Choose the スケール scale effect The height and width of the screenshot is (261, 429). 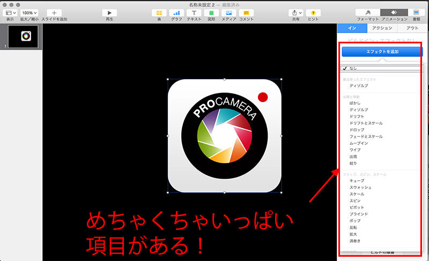(357, 194)
